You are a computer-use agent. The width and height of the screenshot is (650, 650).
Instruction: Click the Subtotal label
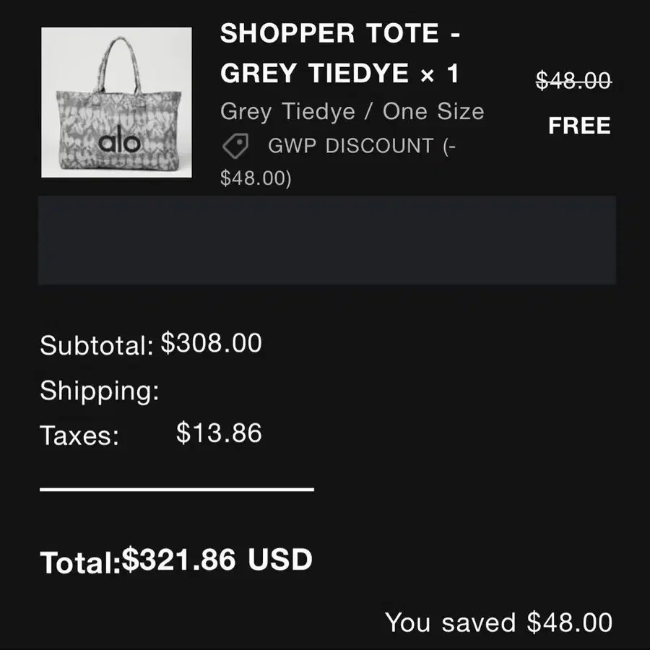(x=97, y=345)
